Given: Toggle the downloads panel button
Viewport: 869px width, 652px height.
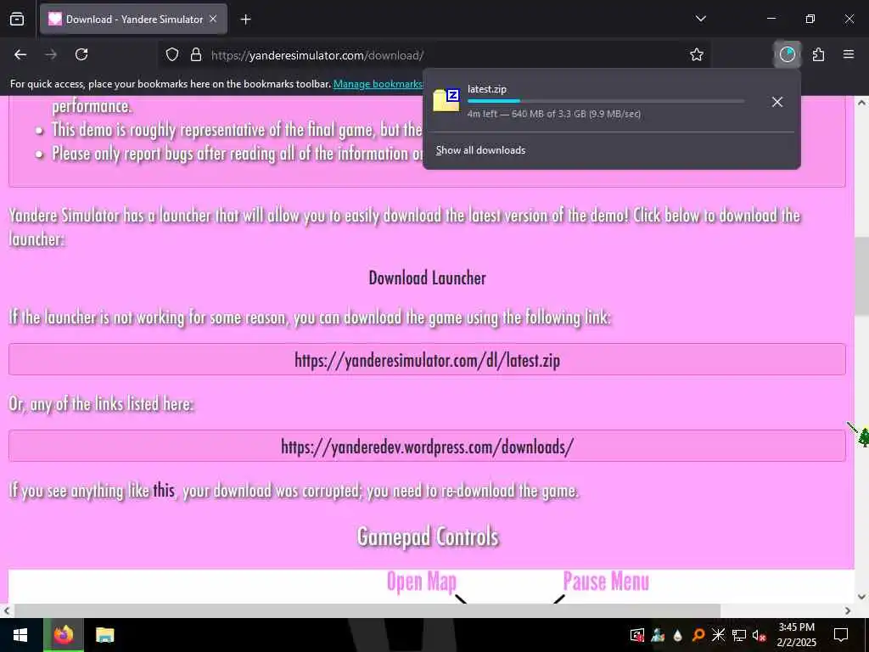Looking at the screenshot, I should (x=787, y=54).
